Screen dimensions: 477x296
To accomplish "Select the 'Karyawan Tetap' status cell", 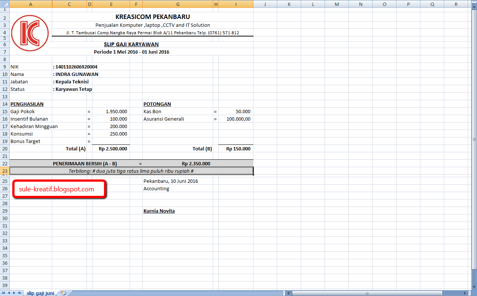I will [73, 89].
